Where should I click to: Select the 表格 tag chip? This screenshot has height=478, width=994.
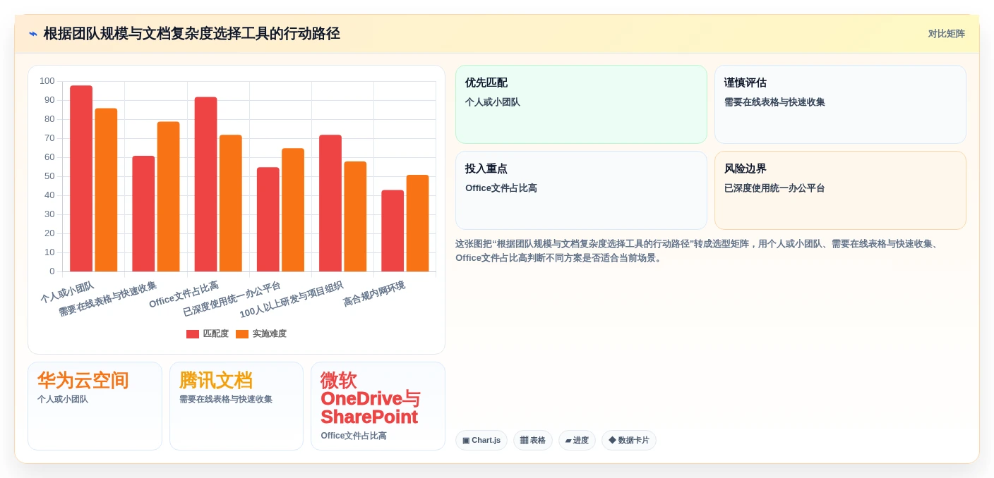533,440
